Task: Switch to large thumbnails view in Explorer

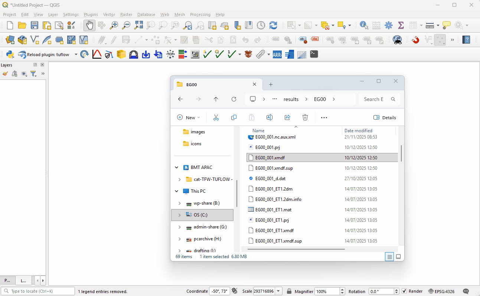Action: 398,257
